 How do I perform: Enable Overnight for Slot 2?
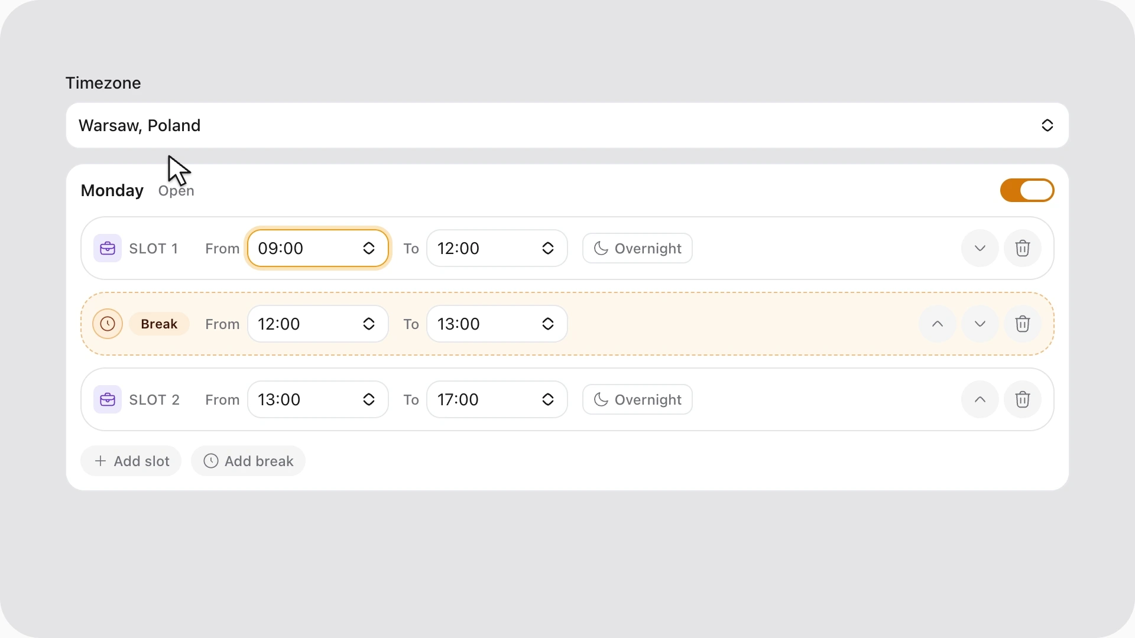(x=637, y=399)
